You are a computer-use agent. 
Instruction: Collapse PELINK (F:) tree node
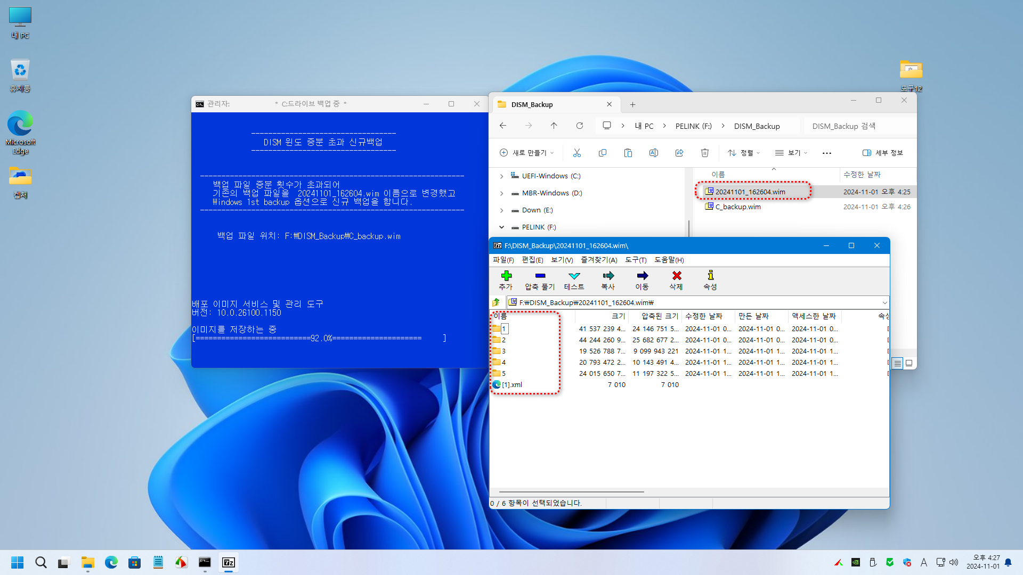[x=501, y=227]
